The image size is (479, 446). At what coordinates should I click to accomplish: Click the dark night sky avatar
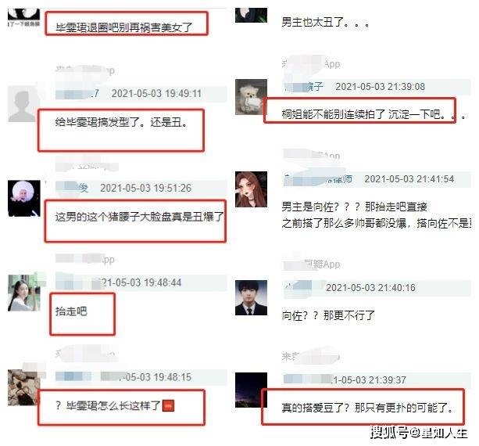click(251, 390)
